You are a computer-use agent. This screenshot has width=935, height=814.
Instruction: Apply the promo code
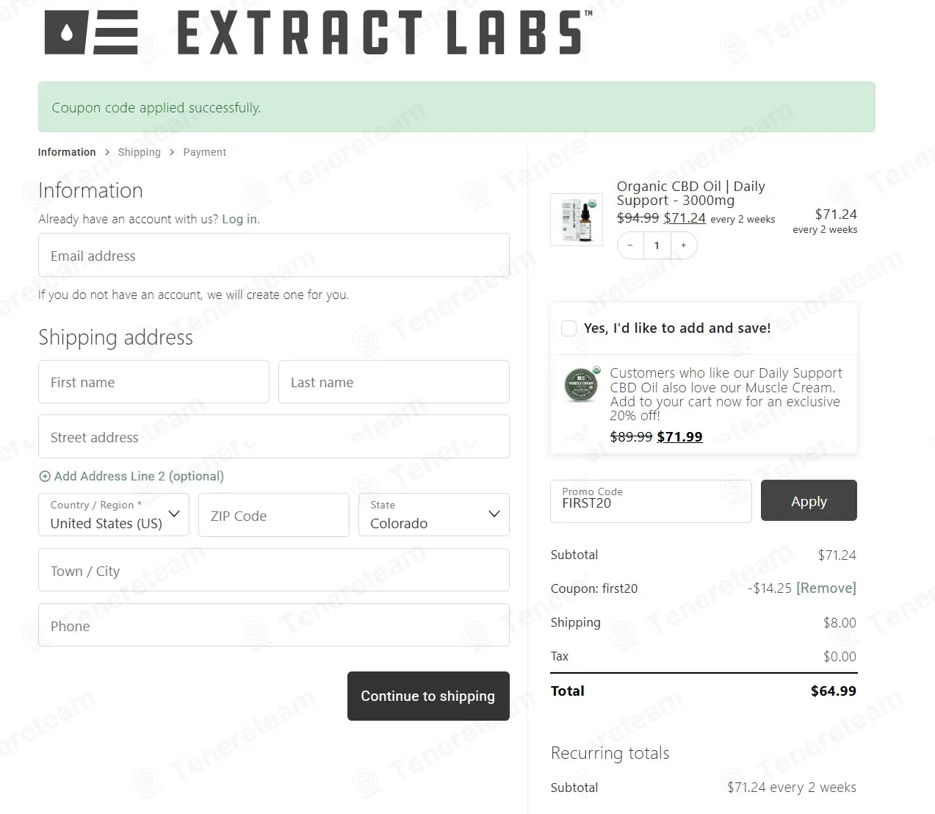click(x=809, y=501)
